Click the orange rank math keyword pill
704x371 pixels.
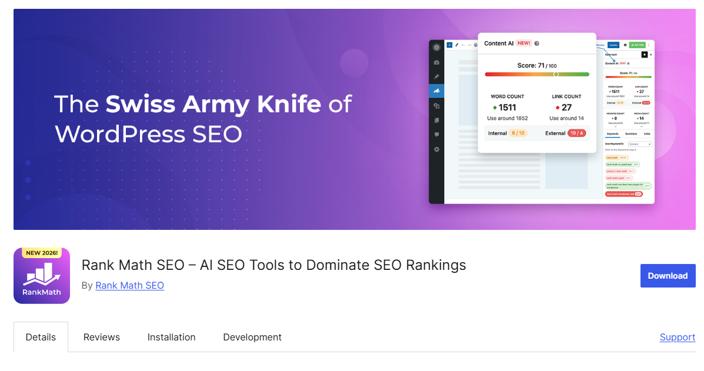click(617, 158)
